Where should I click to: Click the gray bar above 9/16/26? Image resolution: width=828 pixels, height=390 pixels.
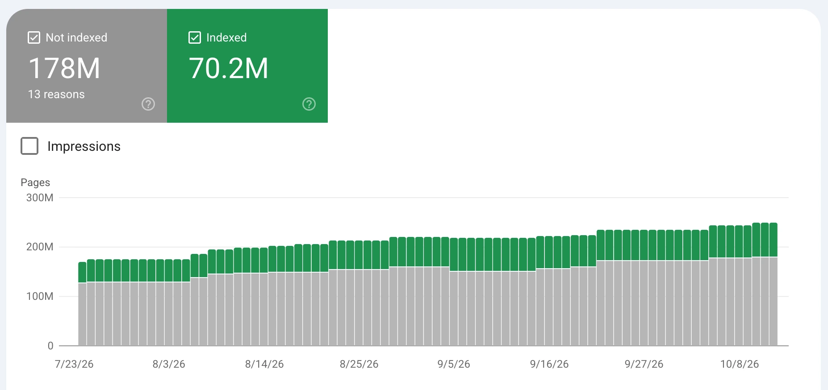pyautogui.click(x=549, y=307)
